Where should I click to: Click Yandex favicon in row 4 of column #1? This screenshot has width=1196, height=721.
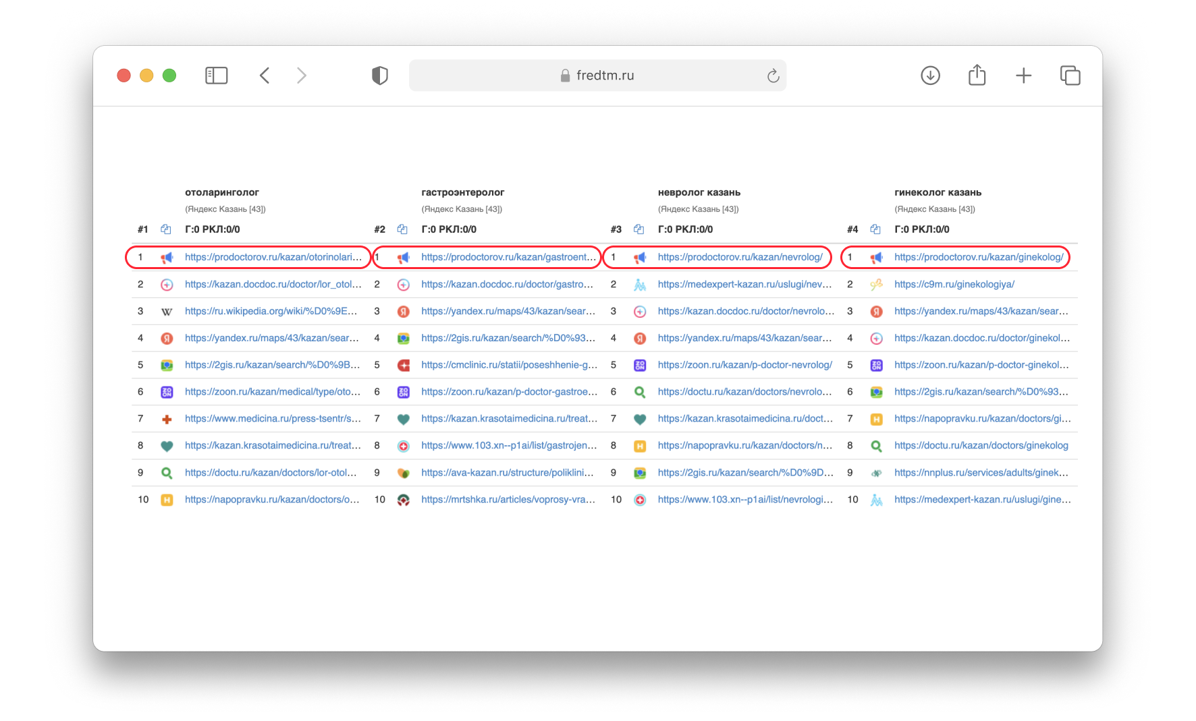(x=167, y=339)
